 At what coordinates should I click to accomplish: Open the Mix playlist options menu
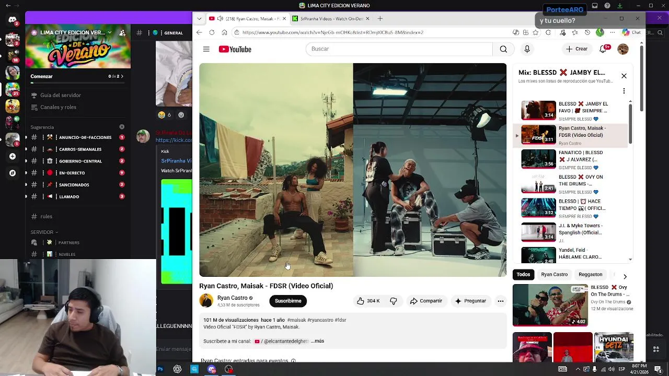pyautogui.click(x=624, y=91)
